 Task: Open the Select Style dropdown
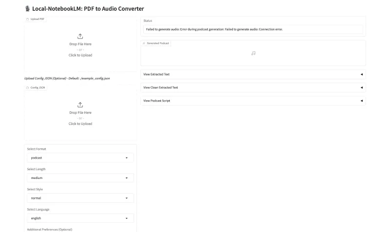[x=80, y=198]
